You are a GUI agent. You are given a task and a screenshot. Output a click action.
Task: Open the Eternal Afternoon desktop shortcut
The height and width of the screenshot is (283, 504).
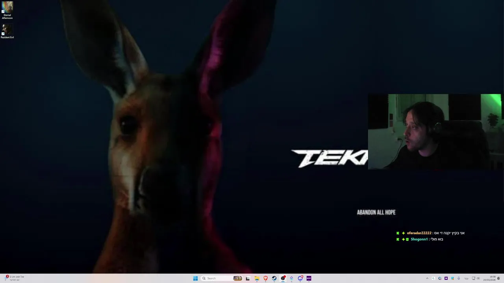pyautogui.click(x=7, y=11)
